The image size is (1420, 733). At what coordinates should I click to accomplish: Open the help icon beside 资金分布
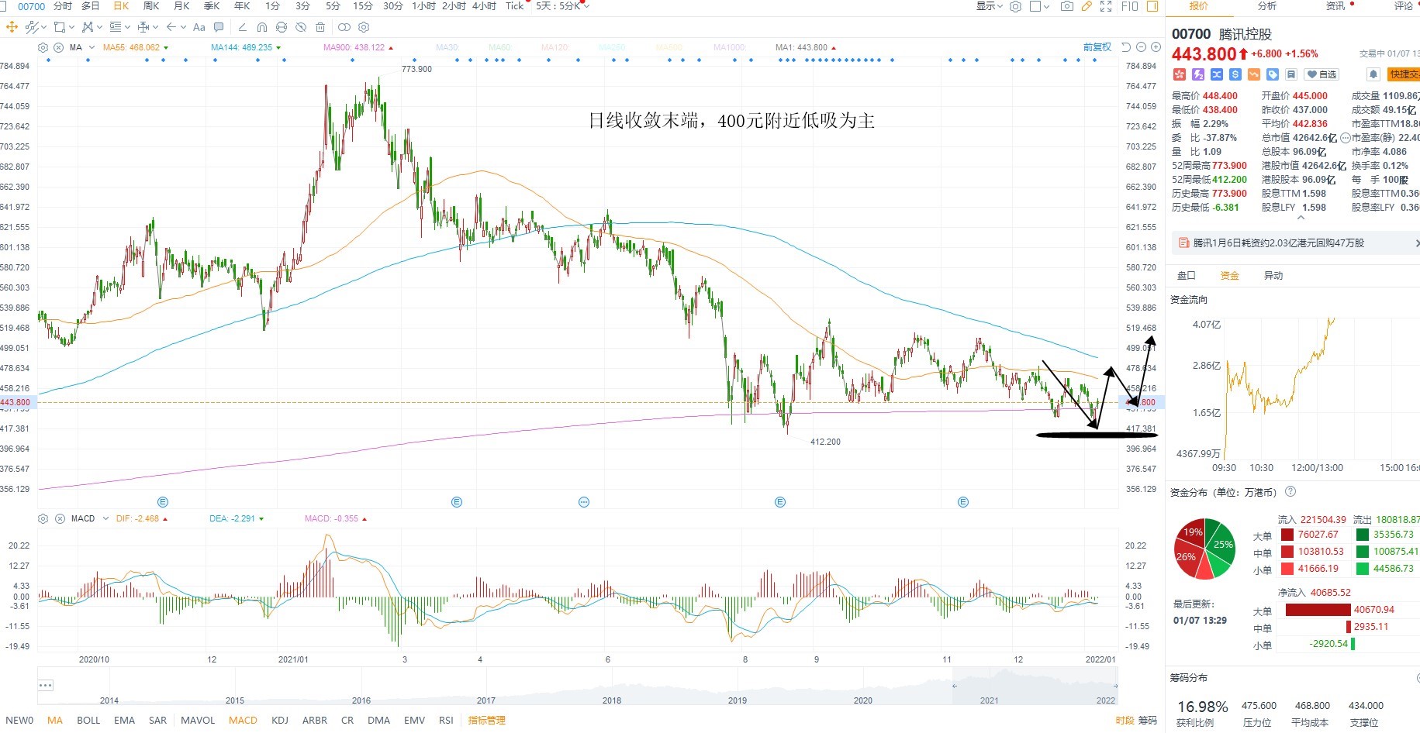point(1290,491)
